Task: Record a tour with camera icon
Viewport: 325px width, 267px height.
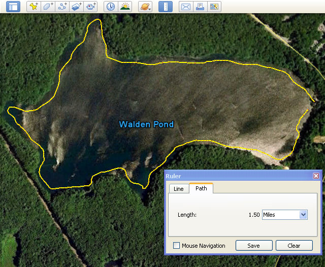Action: (90, 7)
